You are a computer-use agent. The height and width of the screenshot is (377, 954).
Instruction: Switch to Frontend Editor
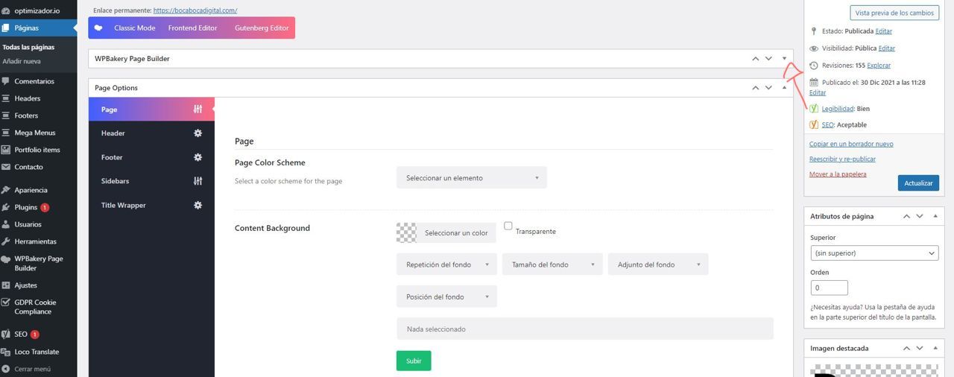pyautogui.click(x=192, y=28)
